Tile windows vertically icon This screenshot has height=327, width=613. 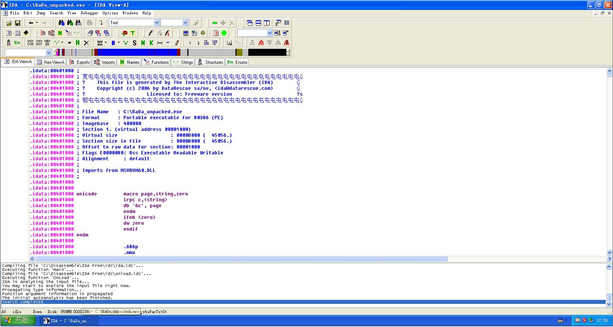pyautogui.click(x=267, y=23)
